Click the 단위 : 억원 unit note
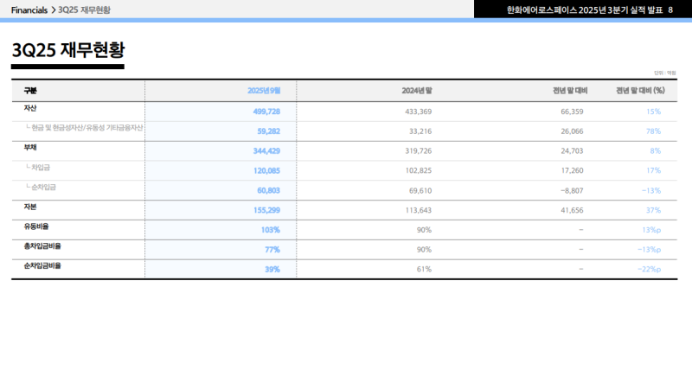692x389 pixels. (665, 73)
